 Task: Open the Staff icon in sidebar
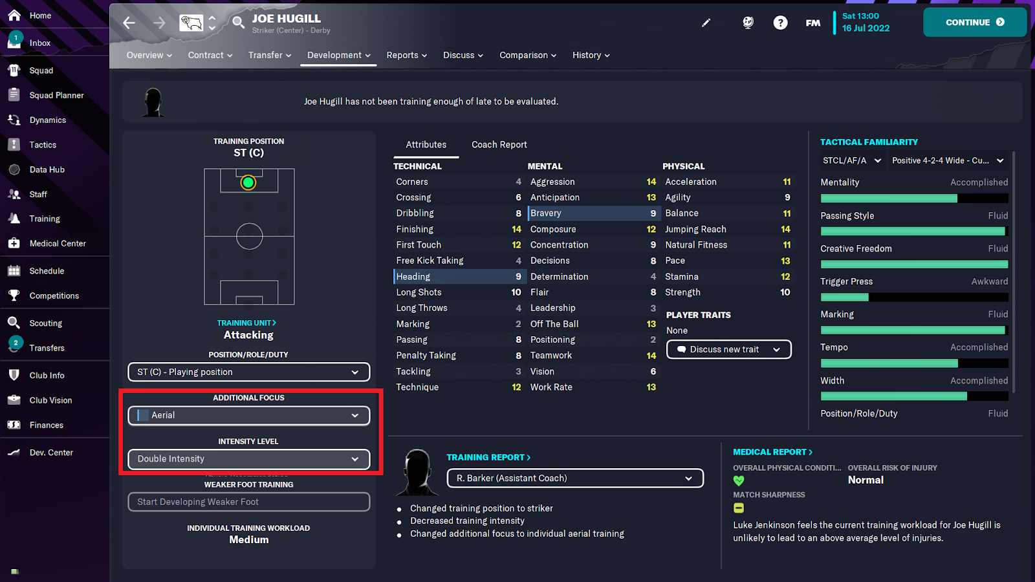14,194
